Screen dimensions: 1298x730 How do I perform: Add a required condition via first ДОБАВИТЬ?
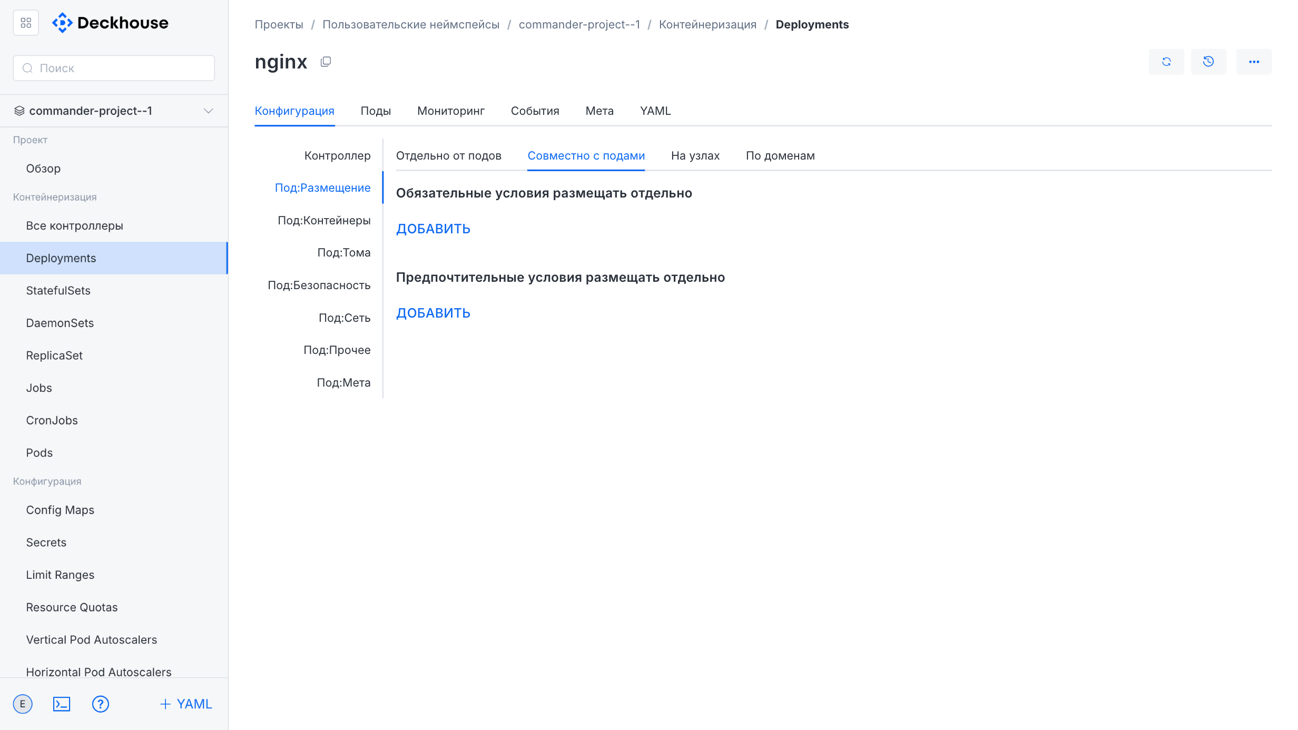[x=433, y=229]
